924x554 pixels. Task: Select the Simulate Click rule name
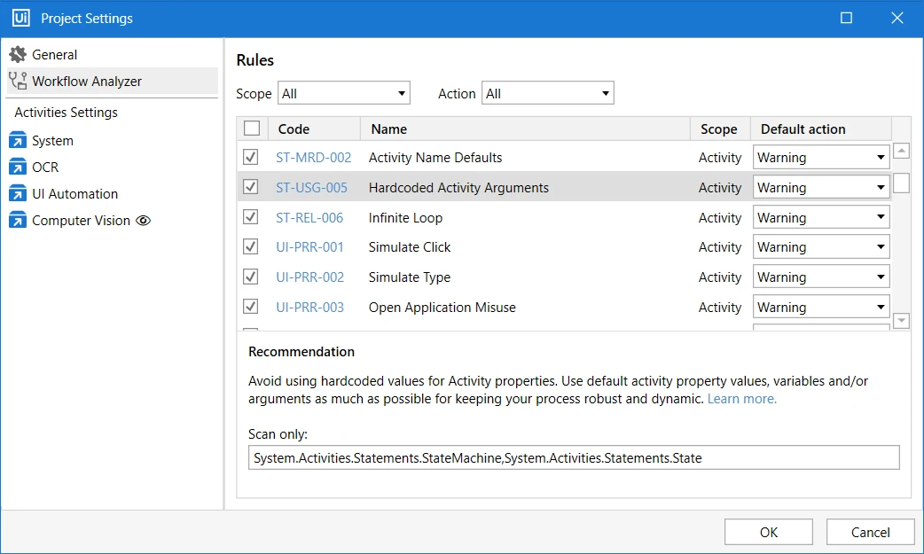(410, 247)
